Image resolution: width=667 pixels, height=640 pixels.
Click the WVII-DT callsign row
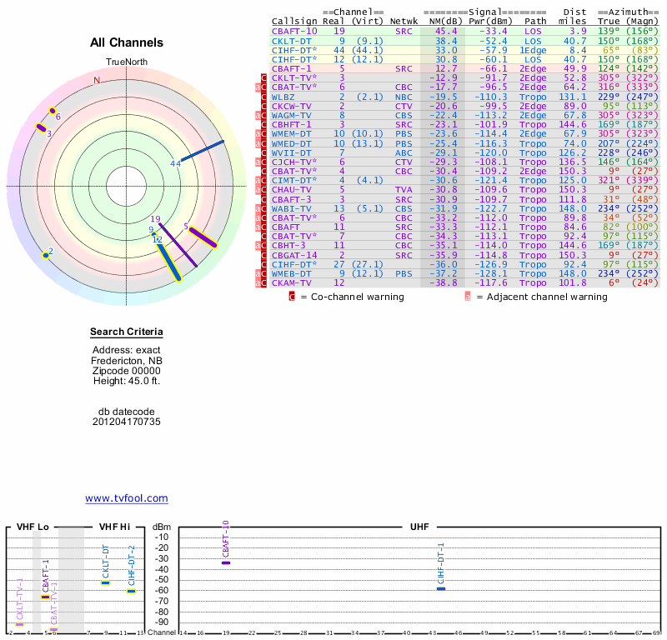click(290, 152)
